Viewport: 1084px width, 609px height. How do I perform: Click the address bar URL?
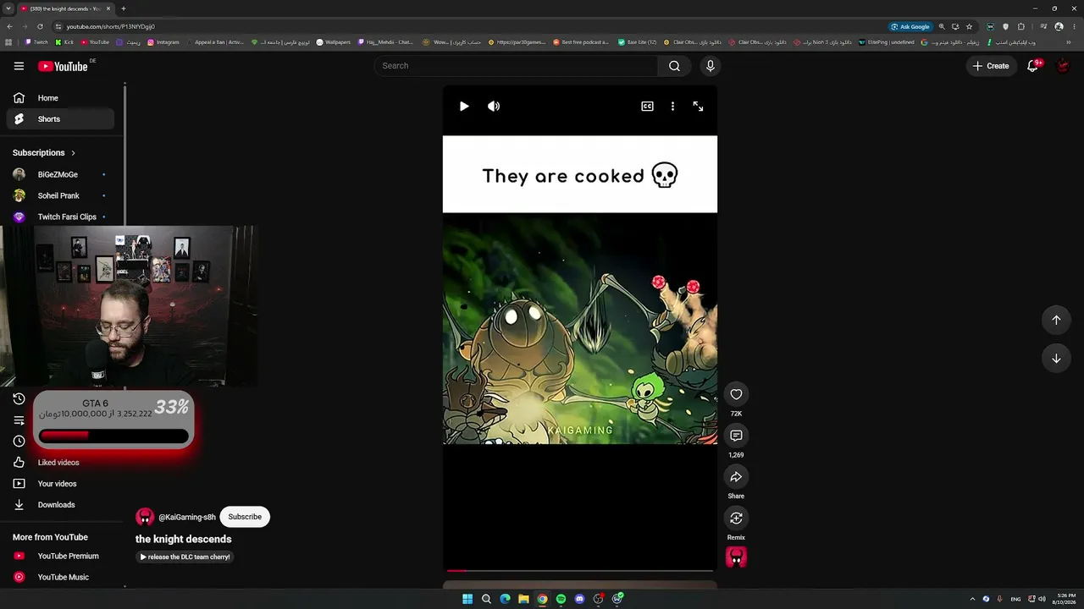111,26
